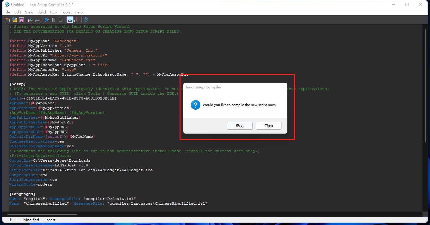Click the Compile toolbar icon

click(31, 20)
